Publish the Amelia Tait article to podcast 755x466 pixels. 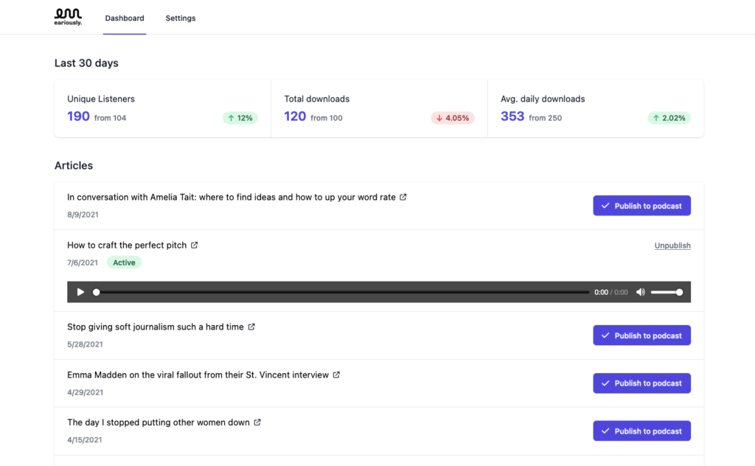641,206
